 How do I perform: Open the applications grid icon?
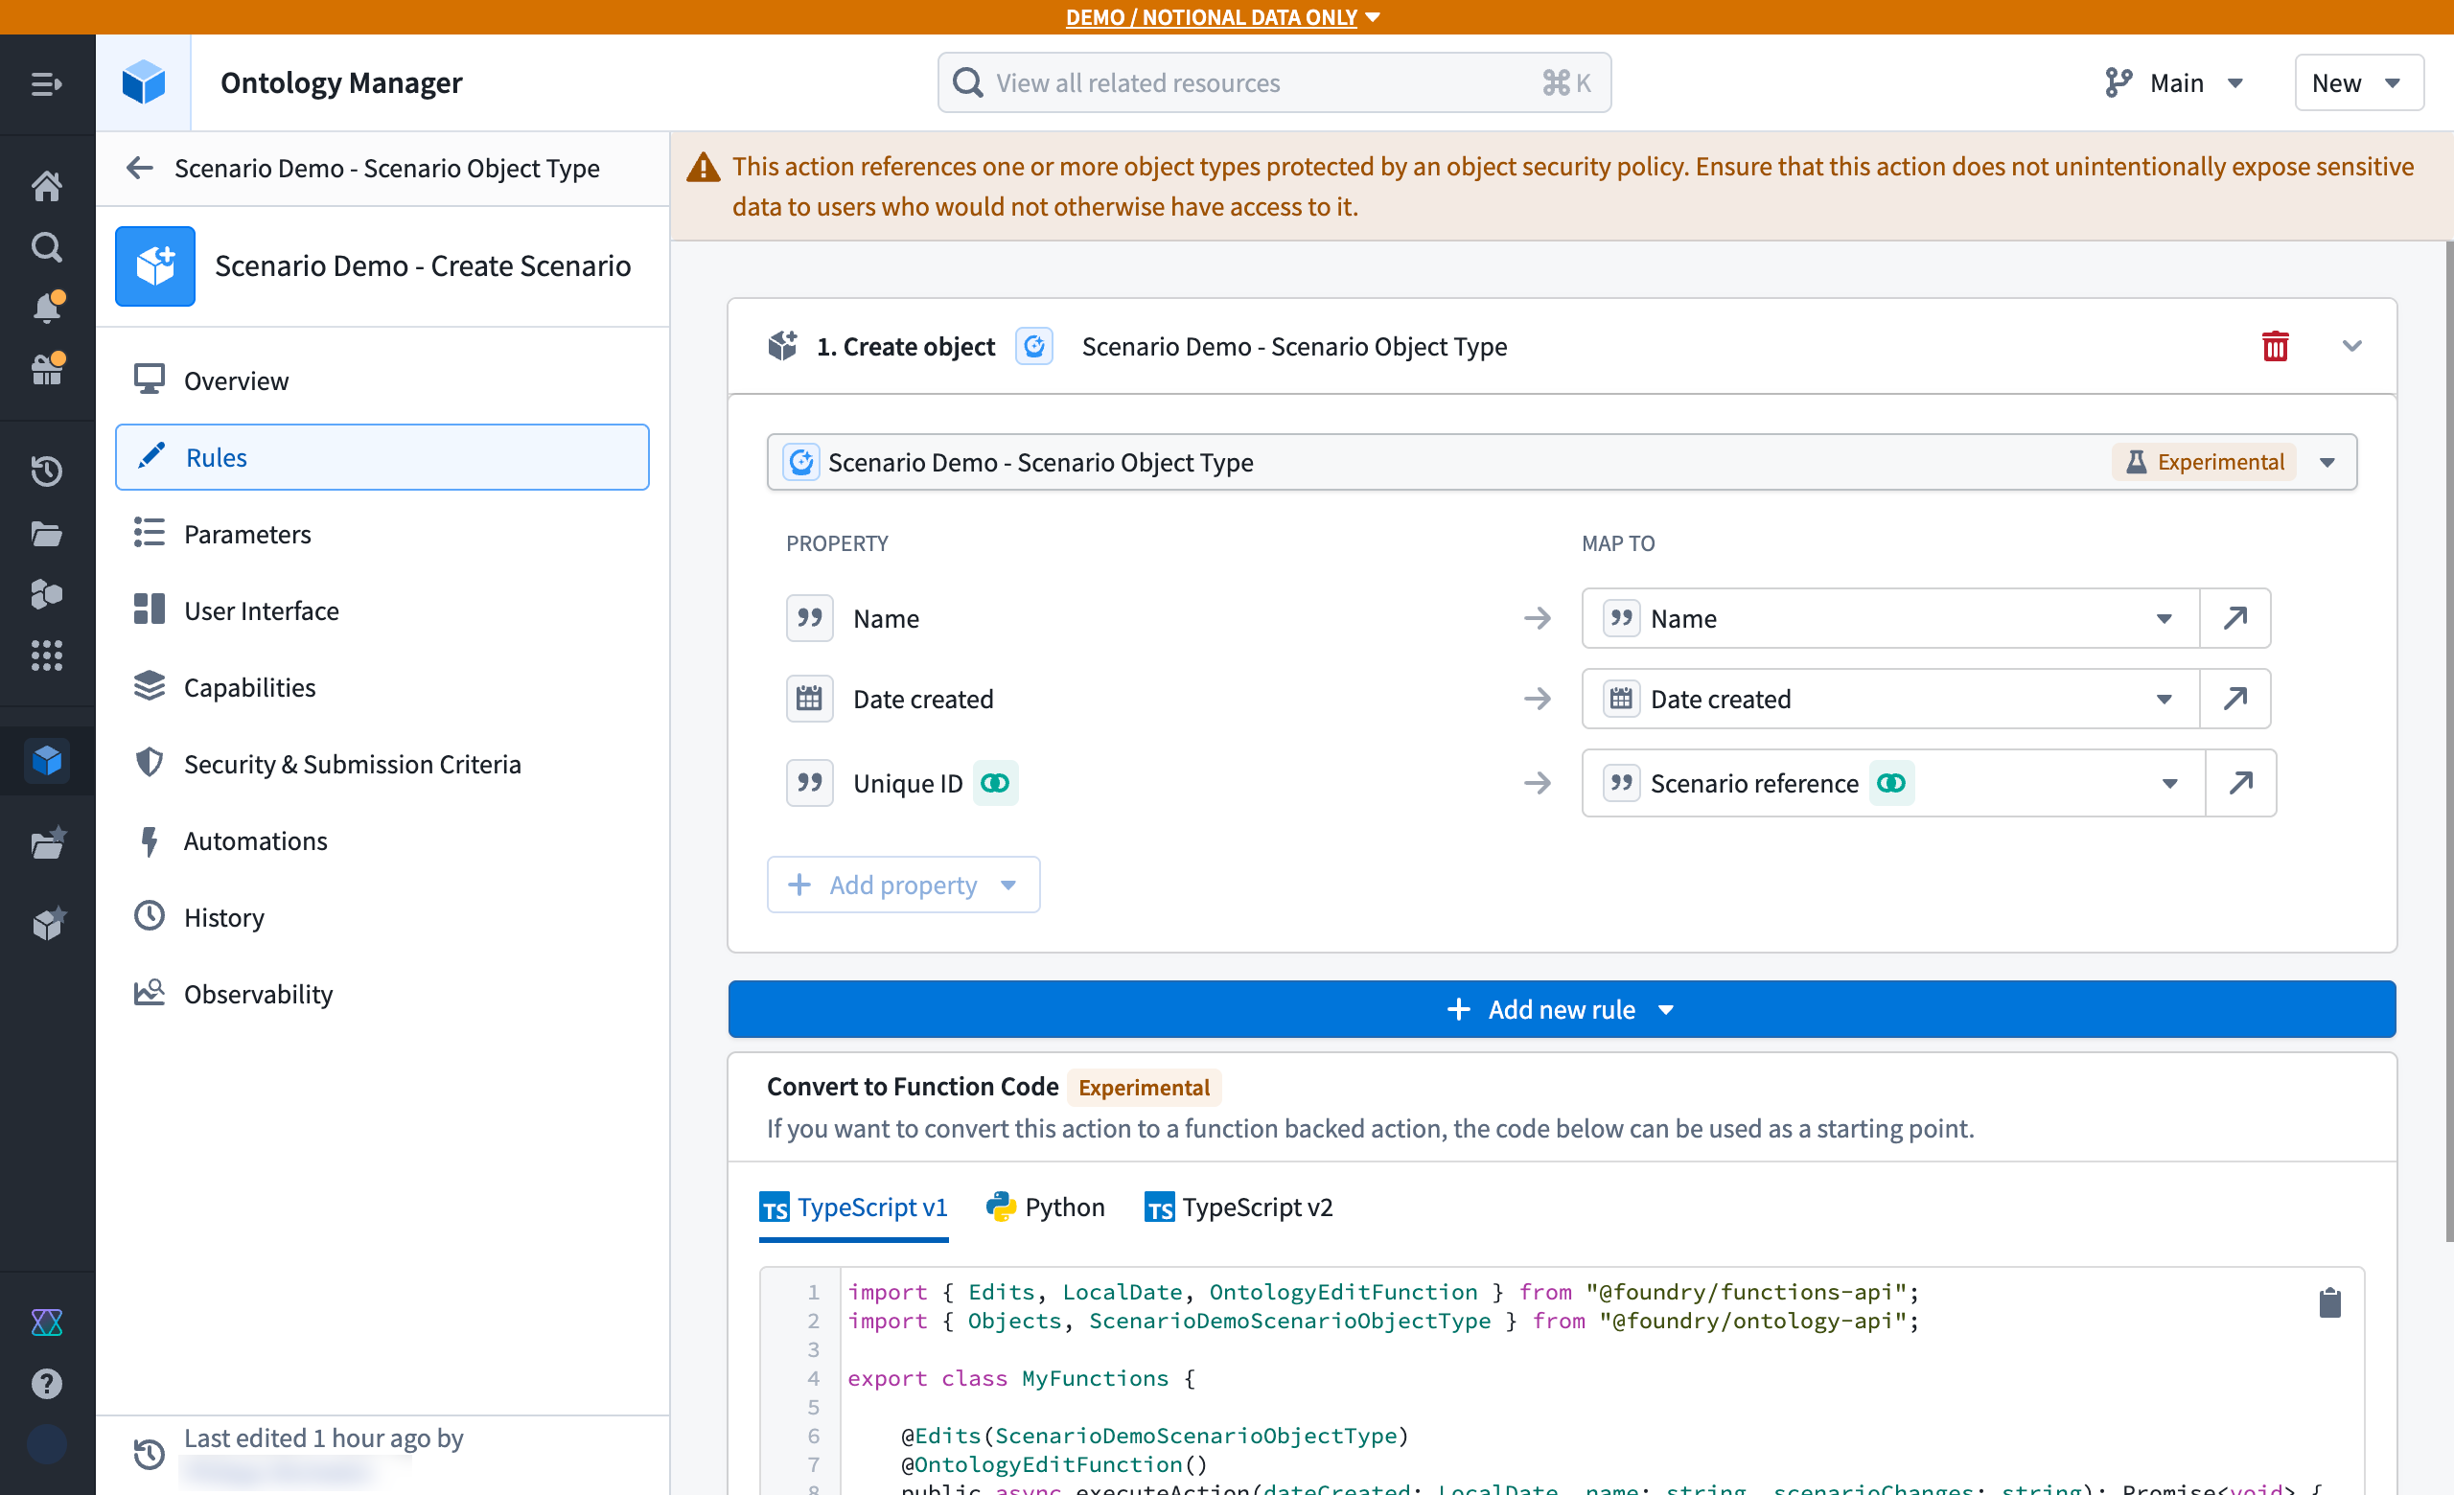click(46, 655)
